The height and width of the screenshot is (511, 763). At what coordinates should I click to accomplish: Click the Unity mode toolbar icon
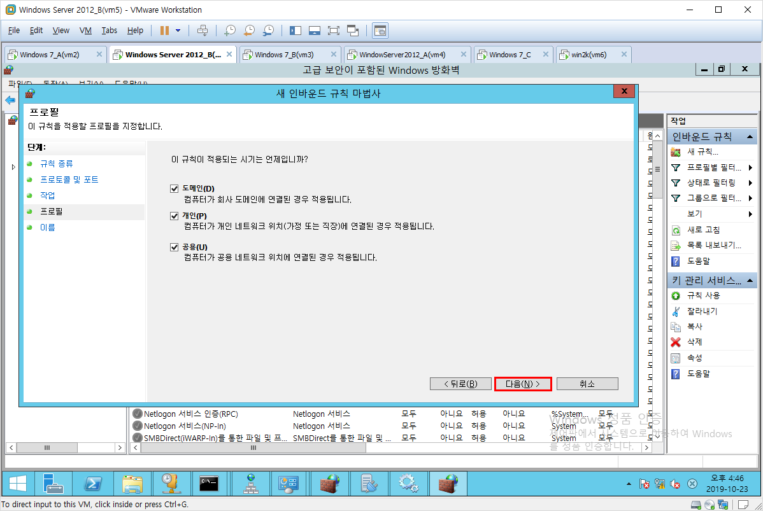tap(353, 31)
